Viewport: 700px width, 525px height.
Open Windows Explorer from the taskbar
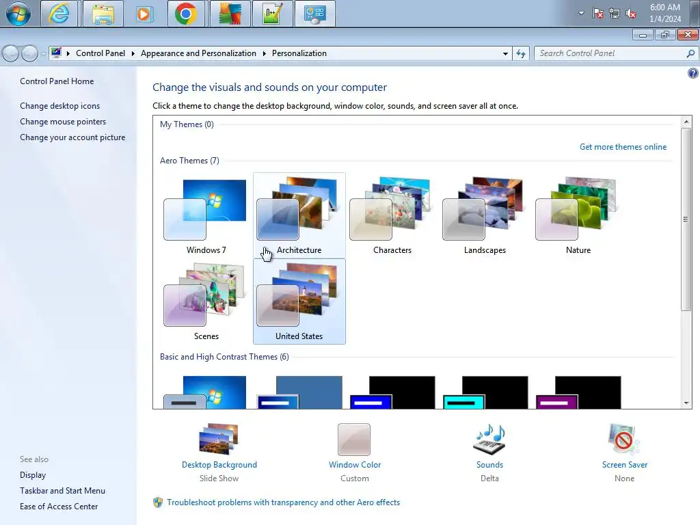103,14
